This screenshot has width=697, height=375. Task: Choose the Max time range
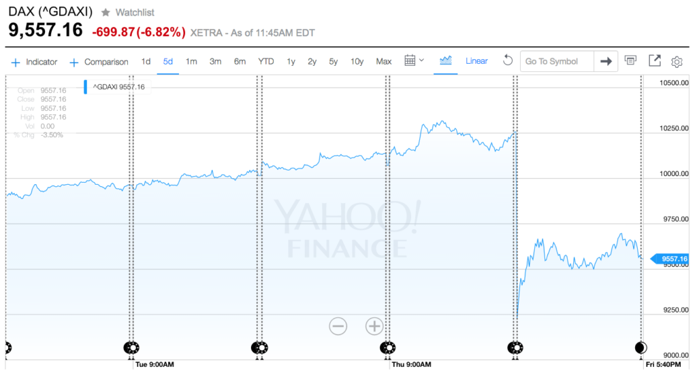click(384, 62)
